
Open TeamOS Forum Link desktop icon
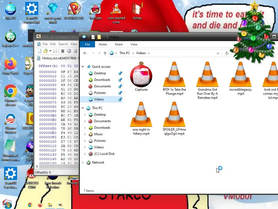32,13
